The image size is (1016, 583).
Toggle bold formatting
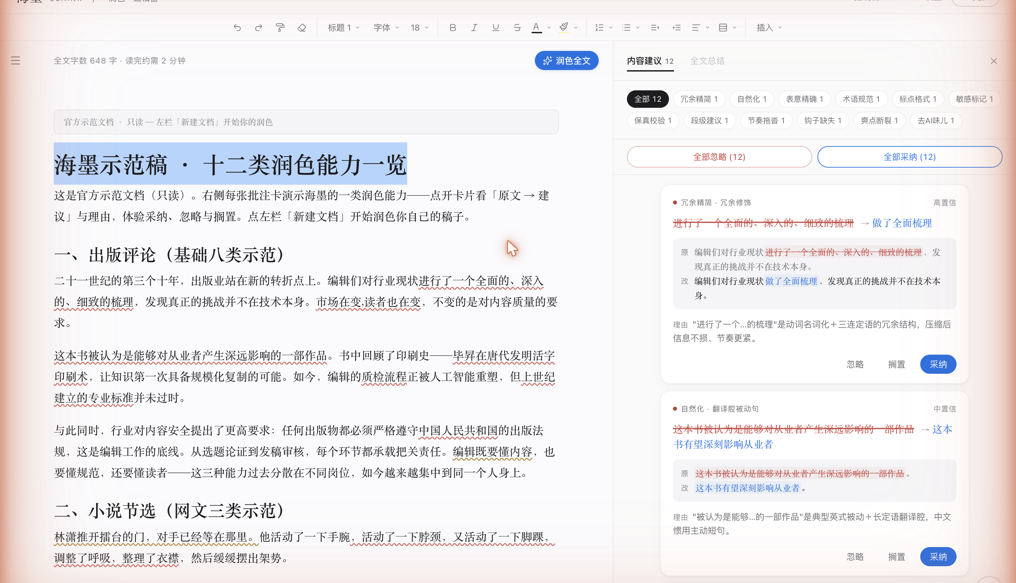(453, 28)
